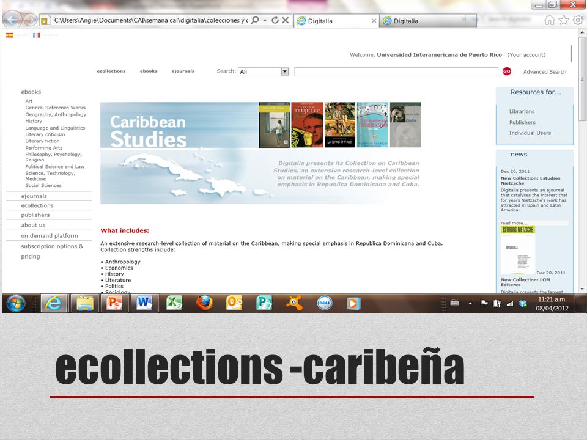The width and height of the screenshot is (587, 440).
Task: Open Excel from the taskbar
Action: 174,303
